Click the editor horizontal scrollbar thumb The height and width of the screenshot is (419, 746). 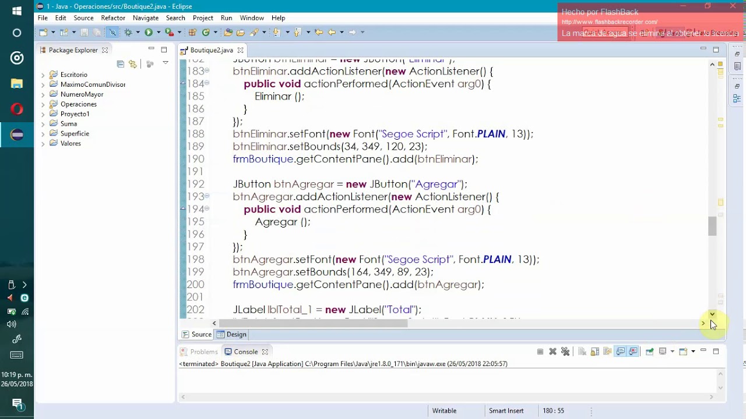[x=314, y=323]
